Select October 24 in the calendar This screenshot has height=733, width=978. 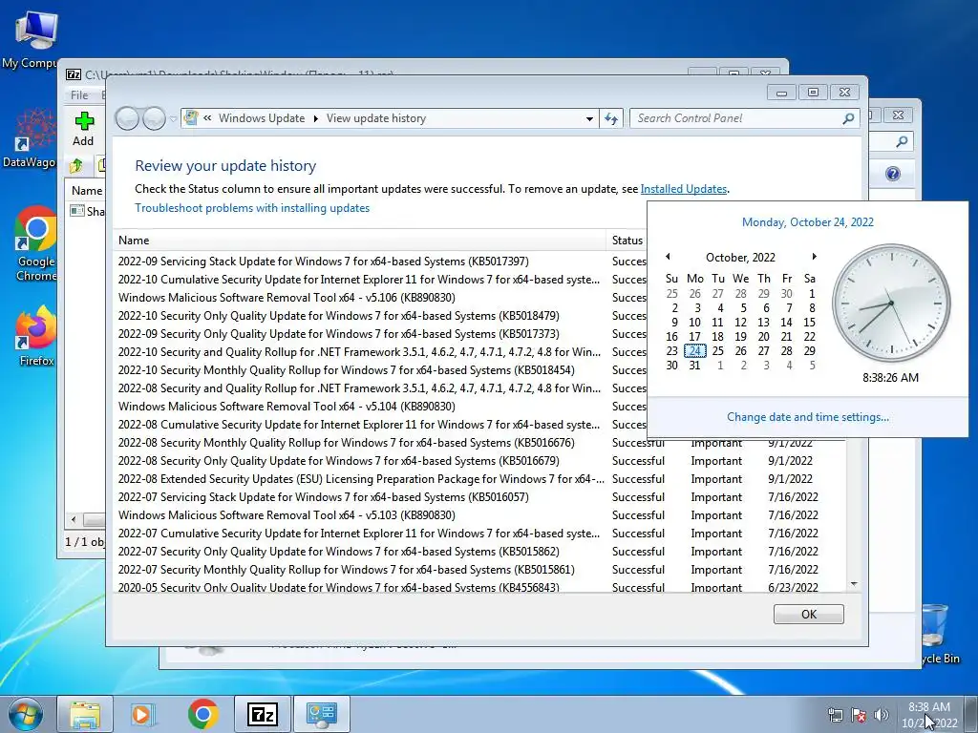coord(695,351)
